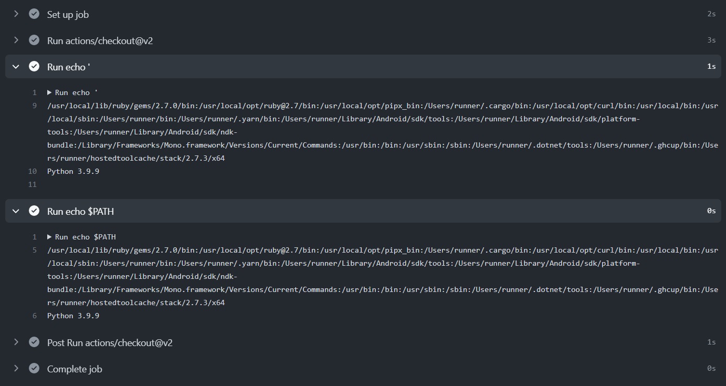Click log line number 11
Image resolution: width=726 pixels, height=386 pixels.
33,184
